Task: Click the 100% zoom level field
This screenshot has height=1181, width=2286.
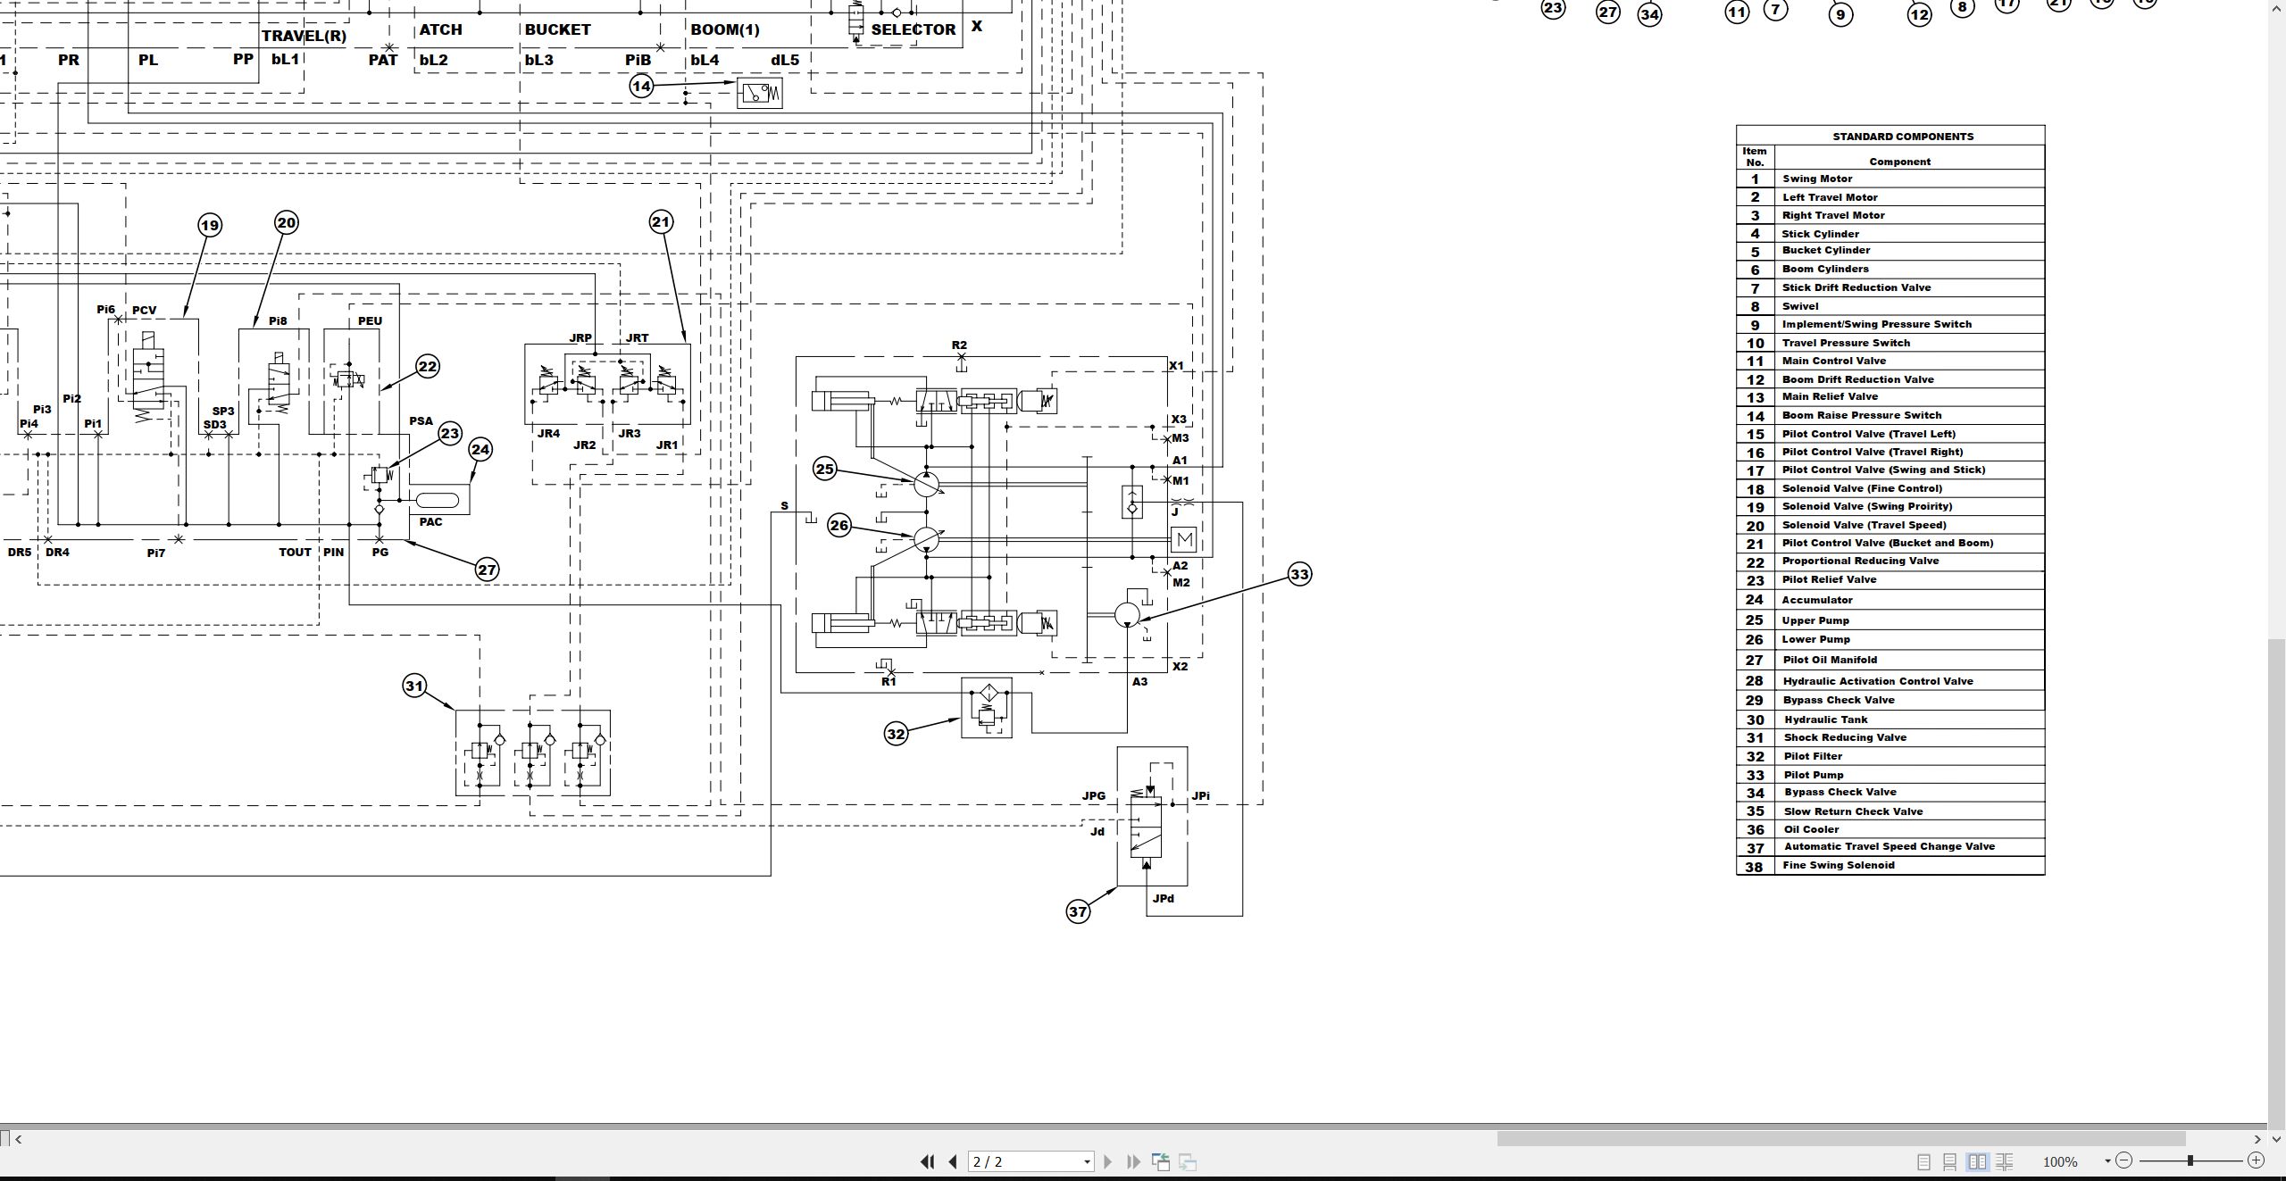Action: (x=2060, y=1161)
